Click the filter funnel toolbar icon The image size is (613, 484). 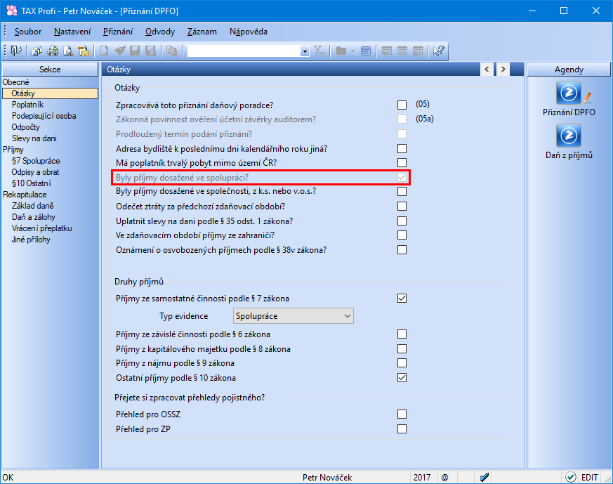coord(319,51)
